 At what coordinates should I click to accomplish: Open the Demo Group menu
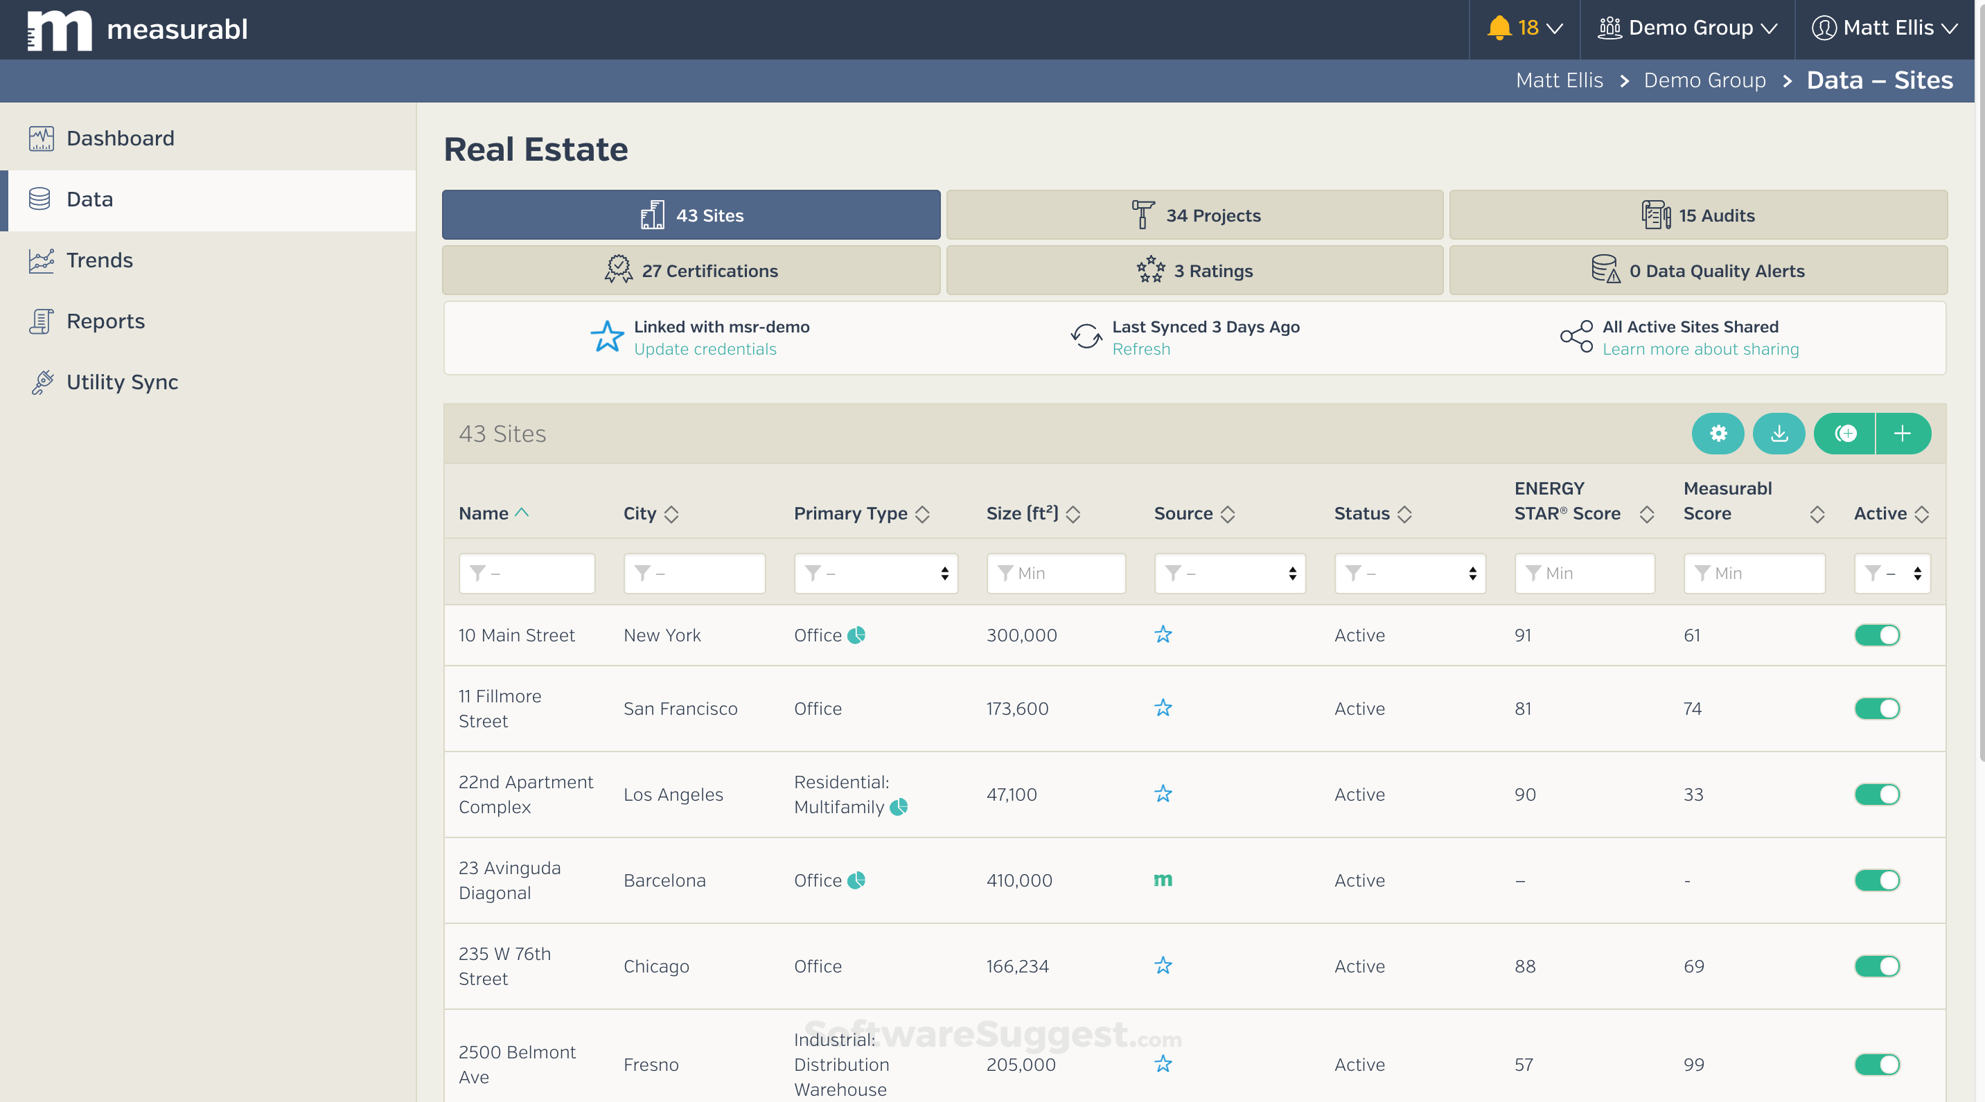(x=1688, y=27)
